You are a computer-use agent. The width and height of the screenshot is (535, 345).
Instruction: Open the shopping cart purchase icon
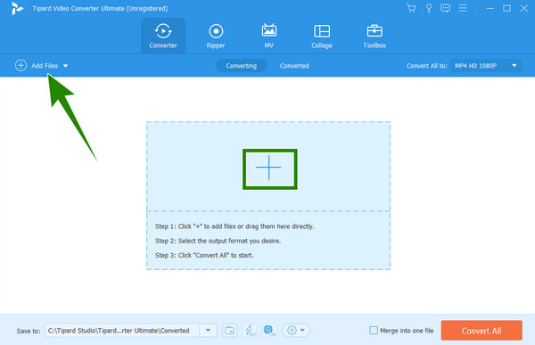click(x=411, y=8)
